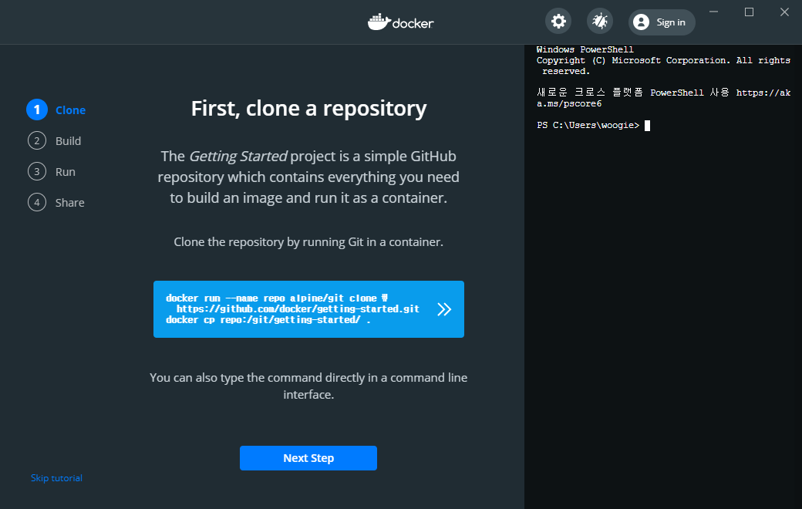The width and height of the screenshot is (802, 509).
Task: Select step 2 circle icon for Build
Action: click(37, 140)
